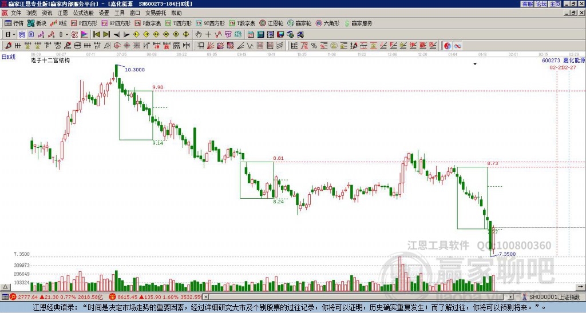586x313 pixels.
Task: Click the 老子十二宫结构 indicator label
Action: click(50, 61)
